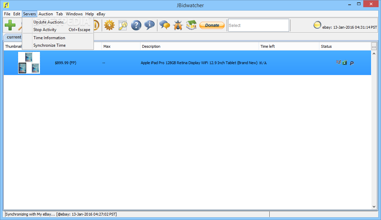
Task: Choose Stop Activity in the menu
Action: pyautogui.click(x=58, y=30)
